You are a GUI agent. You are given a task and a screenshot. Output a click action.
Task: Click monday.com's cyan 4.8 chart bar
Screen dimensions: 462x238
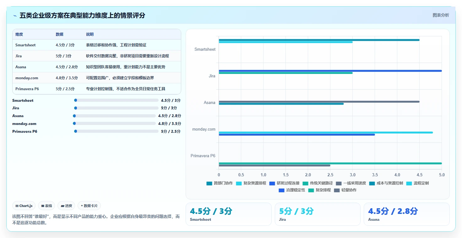[326, 132]
